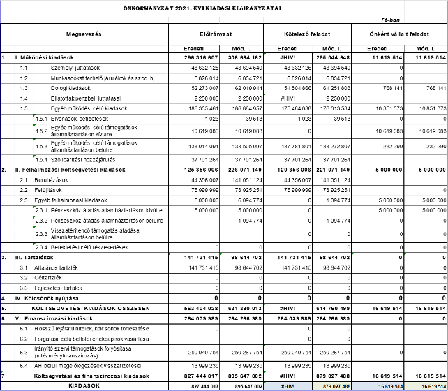Click value 768 141 under Önként Eredeti
Viewport: 448px width, 391px height.
393,88
